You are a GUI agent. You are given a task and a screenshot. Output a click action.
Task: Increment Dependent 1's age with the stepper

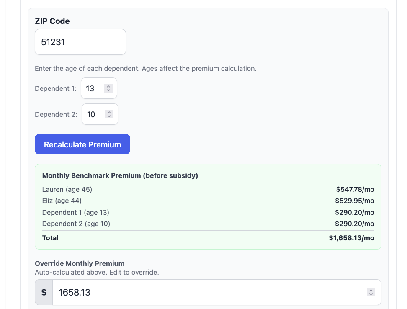108,86
